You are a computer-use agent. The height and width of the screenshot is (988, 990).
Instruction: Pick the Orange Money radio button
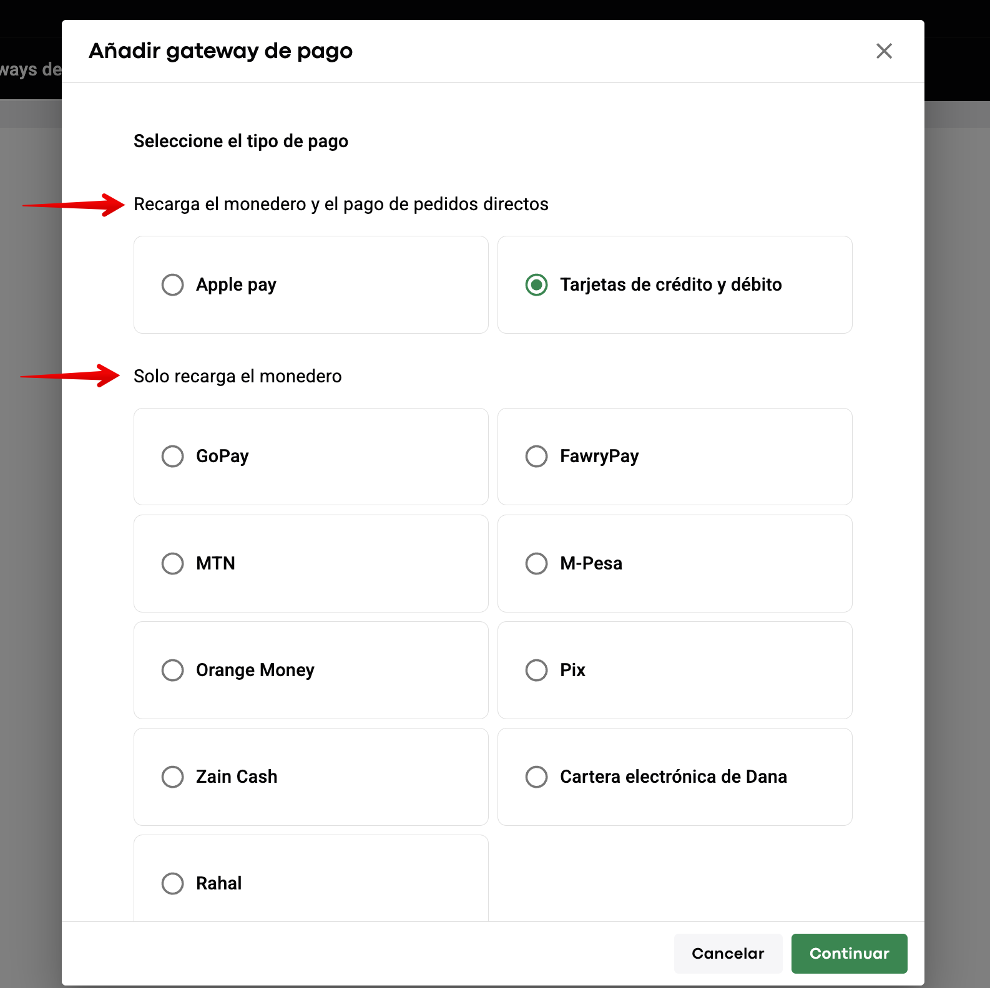[172, 671]
